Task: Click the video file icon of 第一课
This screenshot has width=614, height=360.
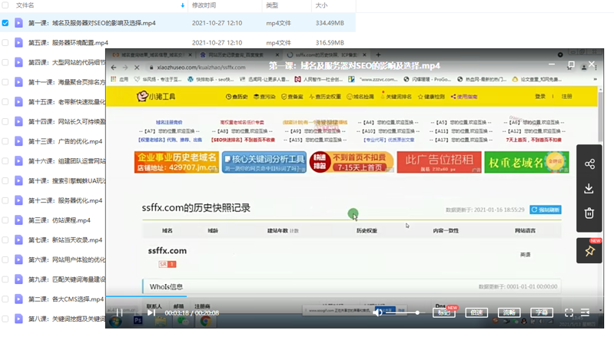Action: pyautogui.click(x=18, y=23)
